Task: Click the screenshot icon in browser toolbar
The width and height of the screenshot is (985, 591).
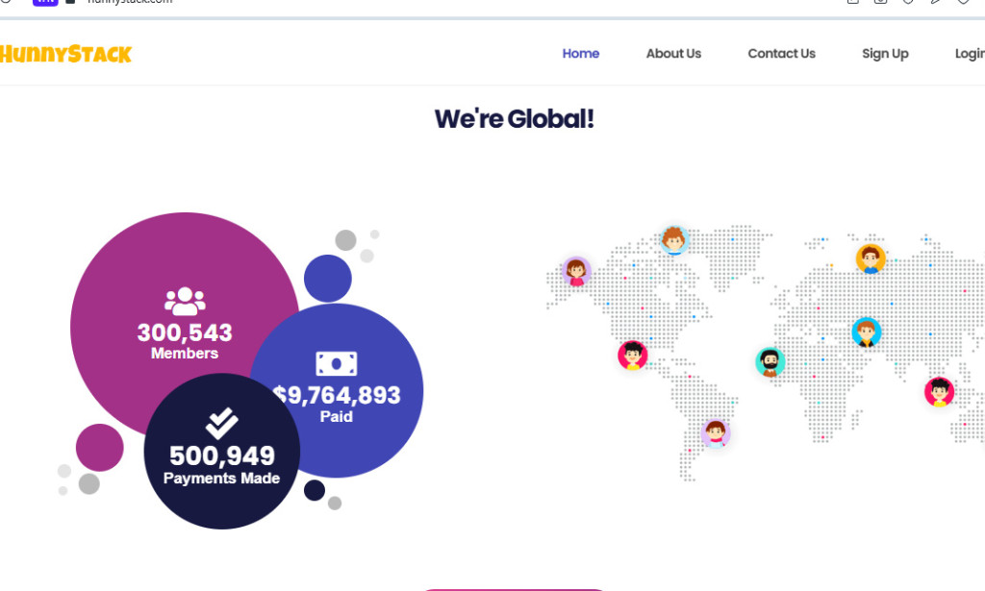Action: click(x=880, y=3)
